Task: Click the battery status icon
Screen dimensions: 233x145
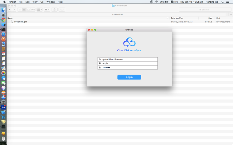Action: point(166,2)
